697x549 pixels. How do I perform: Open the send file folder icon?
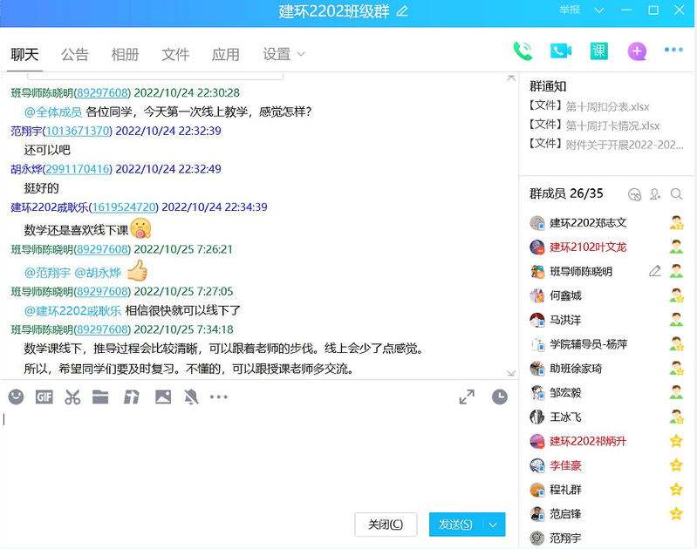tap(100, 396)
